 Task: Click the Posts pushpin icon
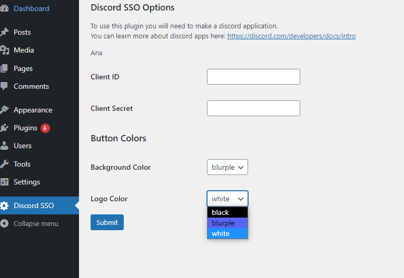coord(4,32)
